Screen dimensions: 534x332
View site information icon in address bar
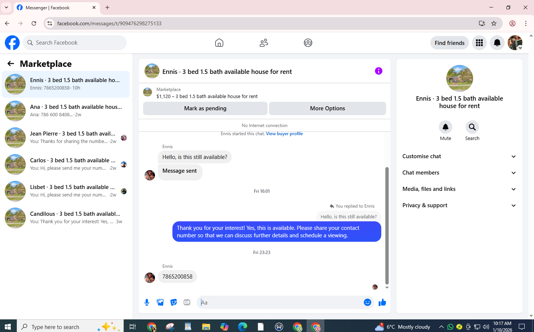[x=50, y=23]
